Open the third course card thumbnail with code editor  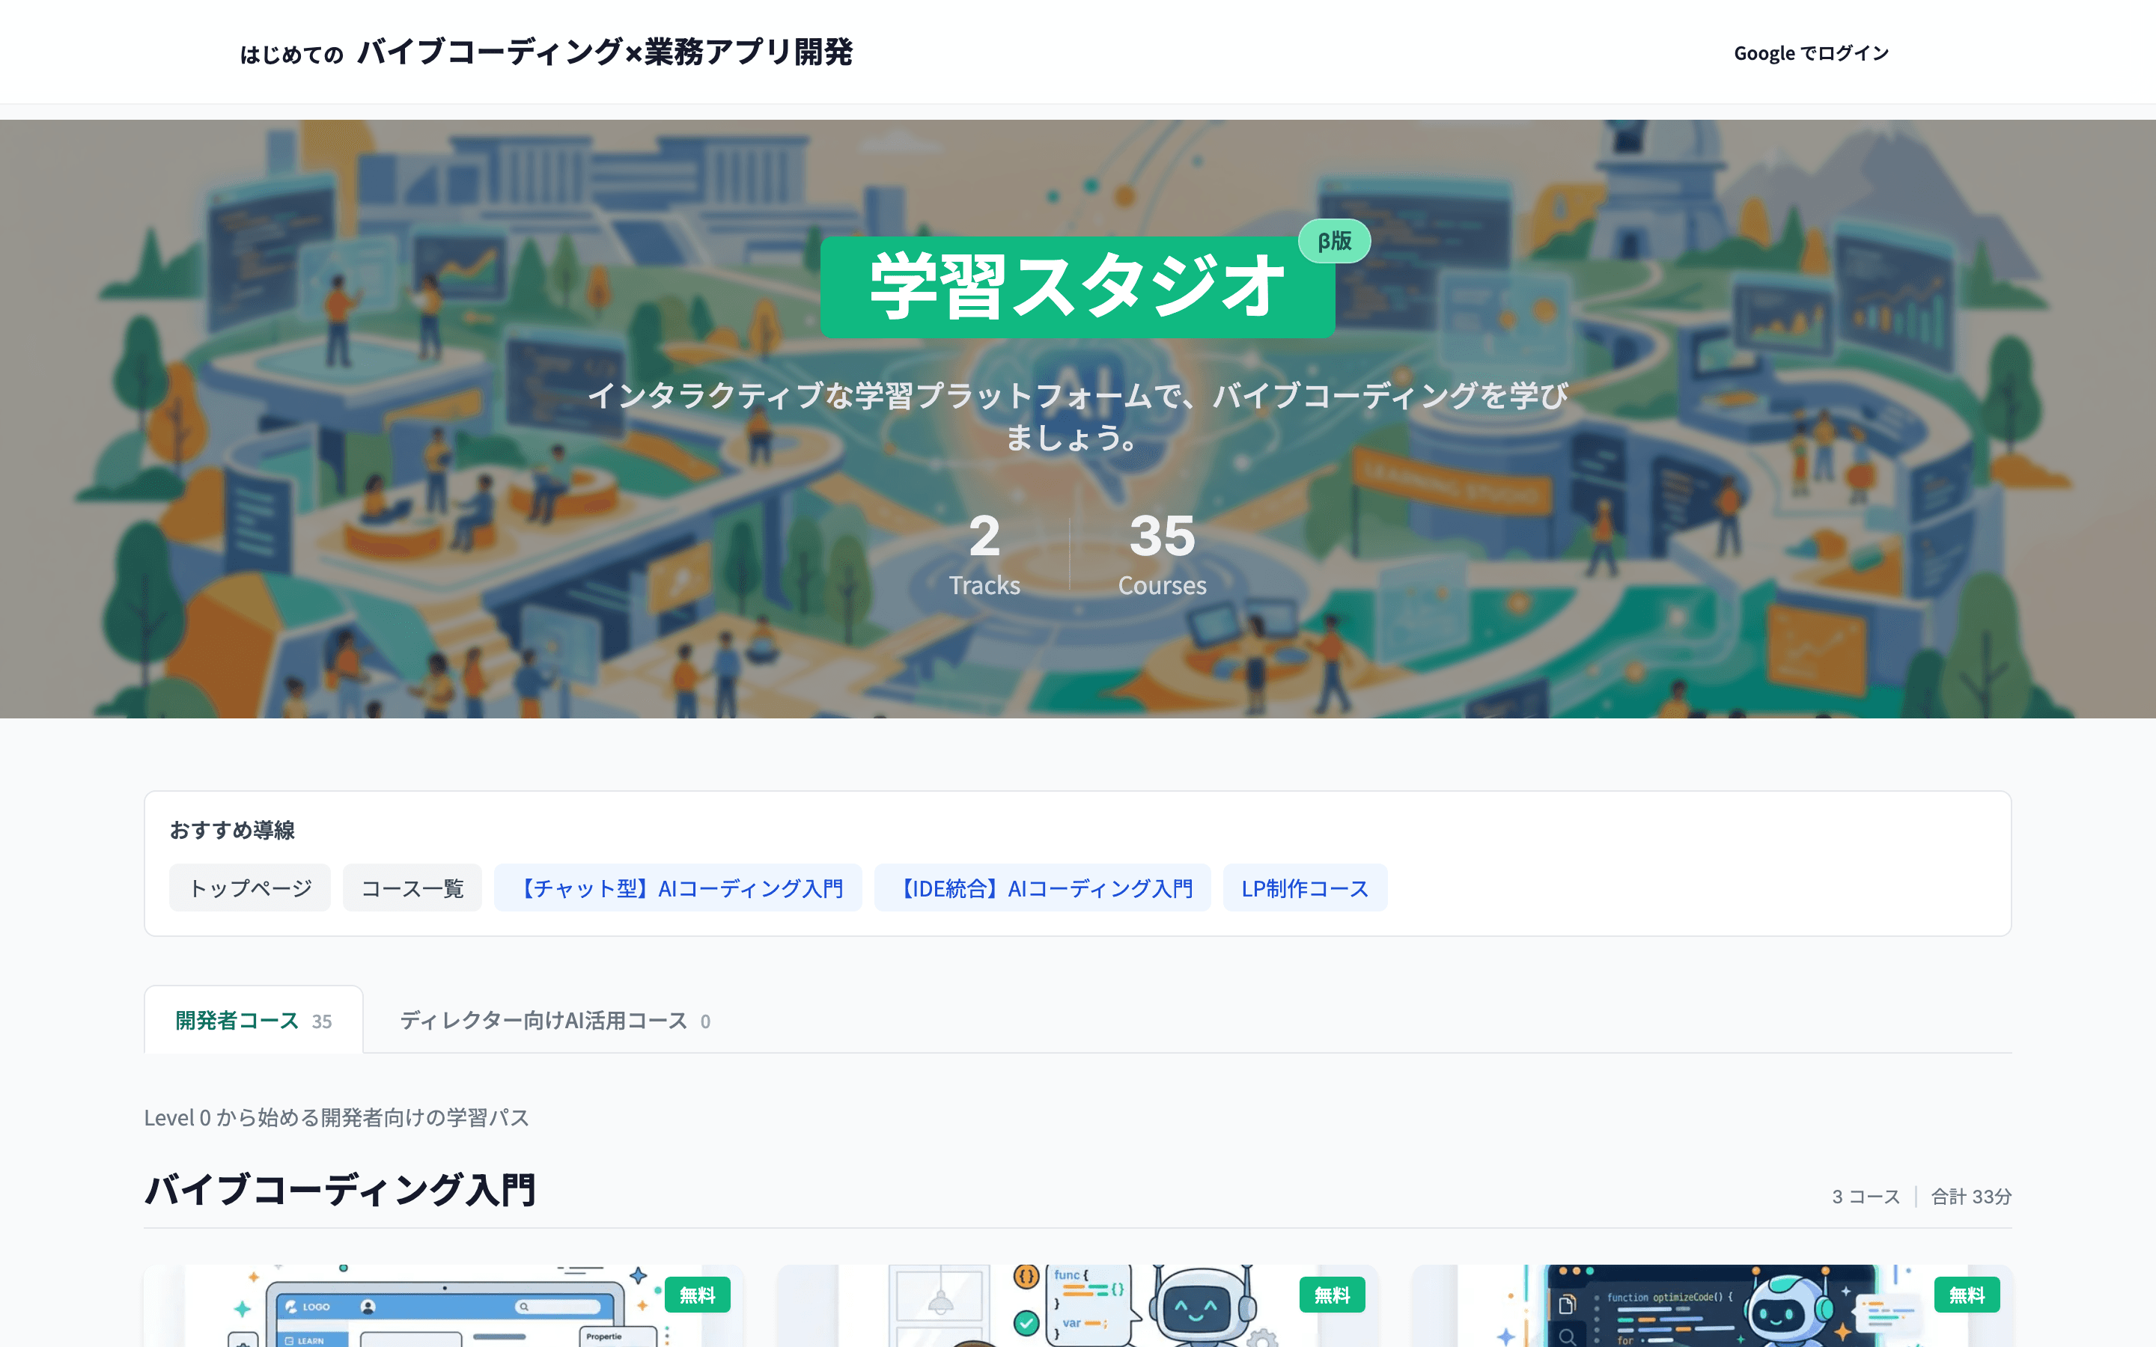pos(1712,1306)
